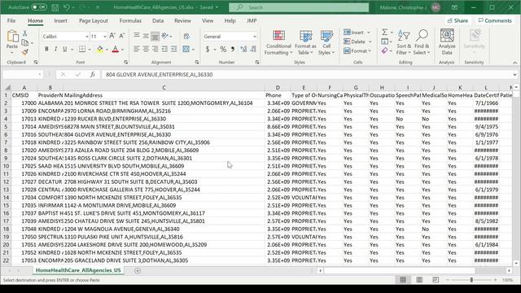Open Find & Select menu
The image size is (521, 293).
[422, 42]
